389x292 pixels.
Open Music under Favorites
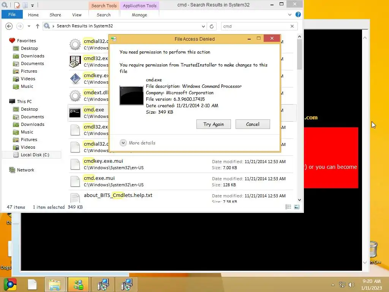tap(27, 86)
